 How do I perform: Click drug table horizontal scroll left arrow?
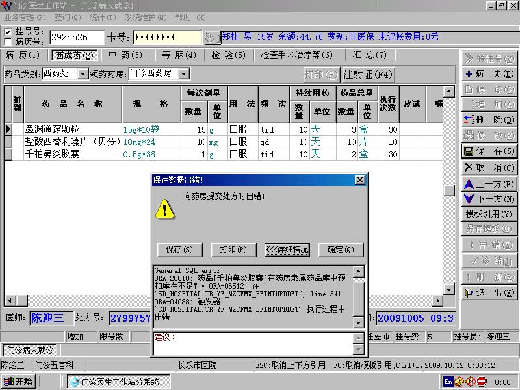pos(10,301)
